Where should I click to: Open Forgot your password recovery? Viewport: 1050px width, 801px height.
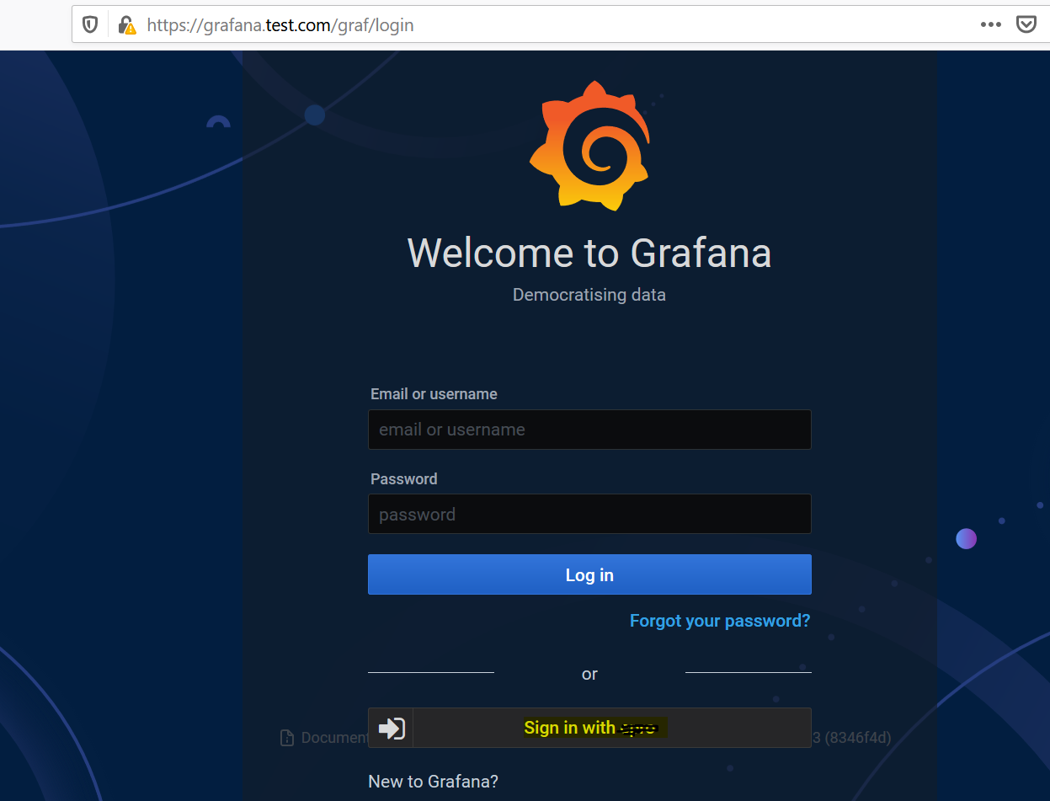720,621
